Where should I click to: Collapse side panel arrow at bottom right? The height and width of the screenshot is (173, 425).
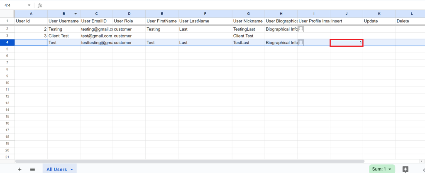[x=423, y=169]
